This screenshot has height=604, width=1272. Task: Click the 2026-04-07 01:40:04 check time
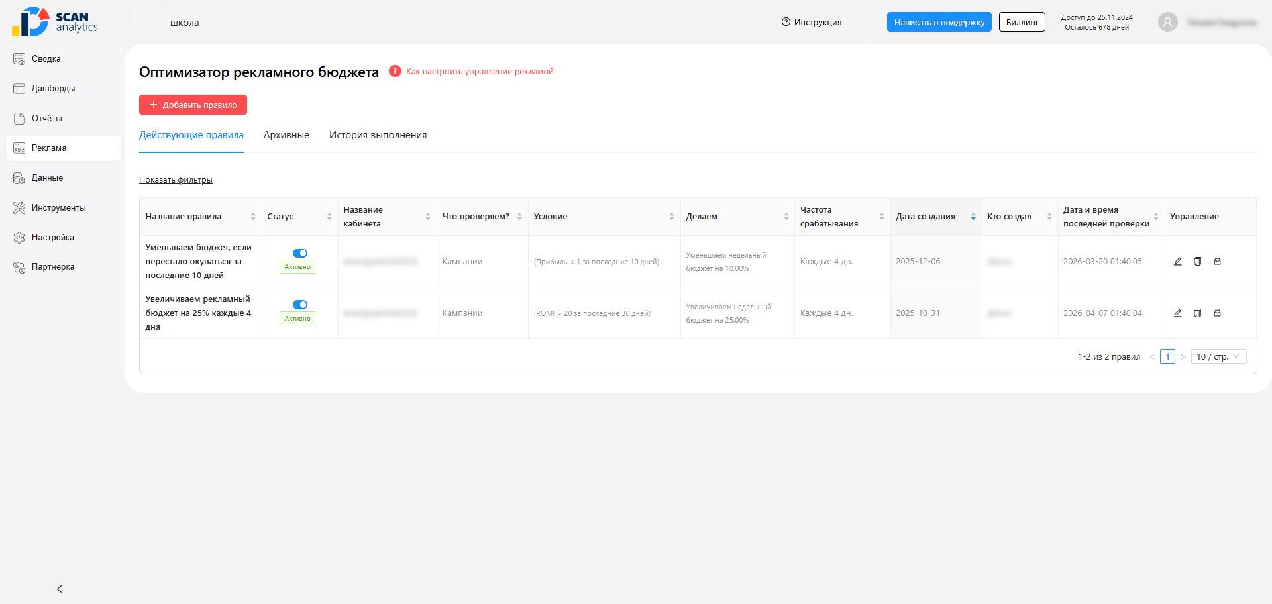click(1102, 313)
